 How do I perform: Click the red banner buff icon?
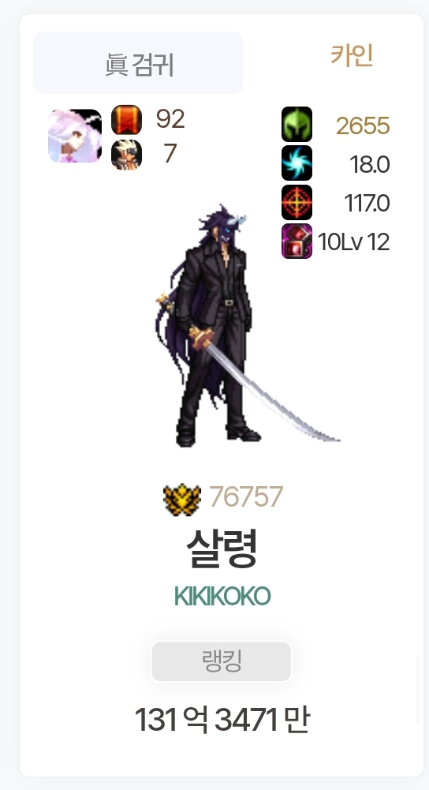126,120
